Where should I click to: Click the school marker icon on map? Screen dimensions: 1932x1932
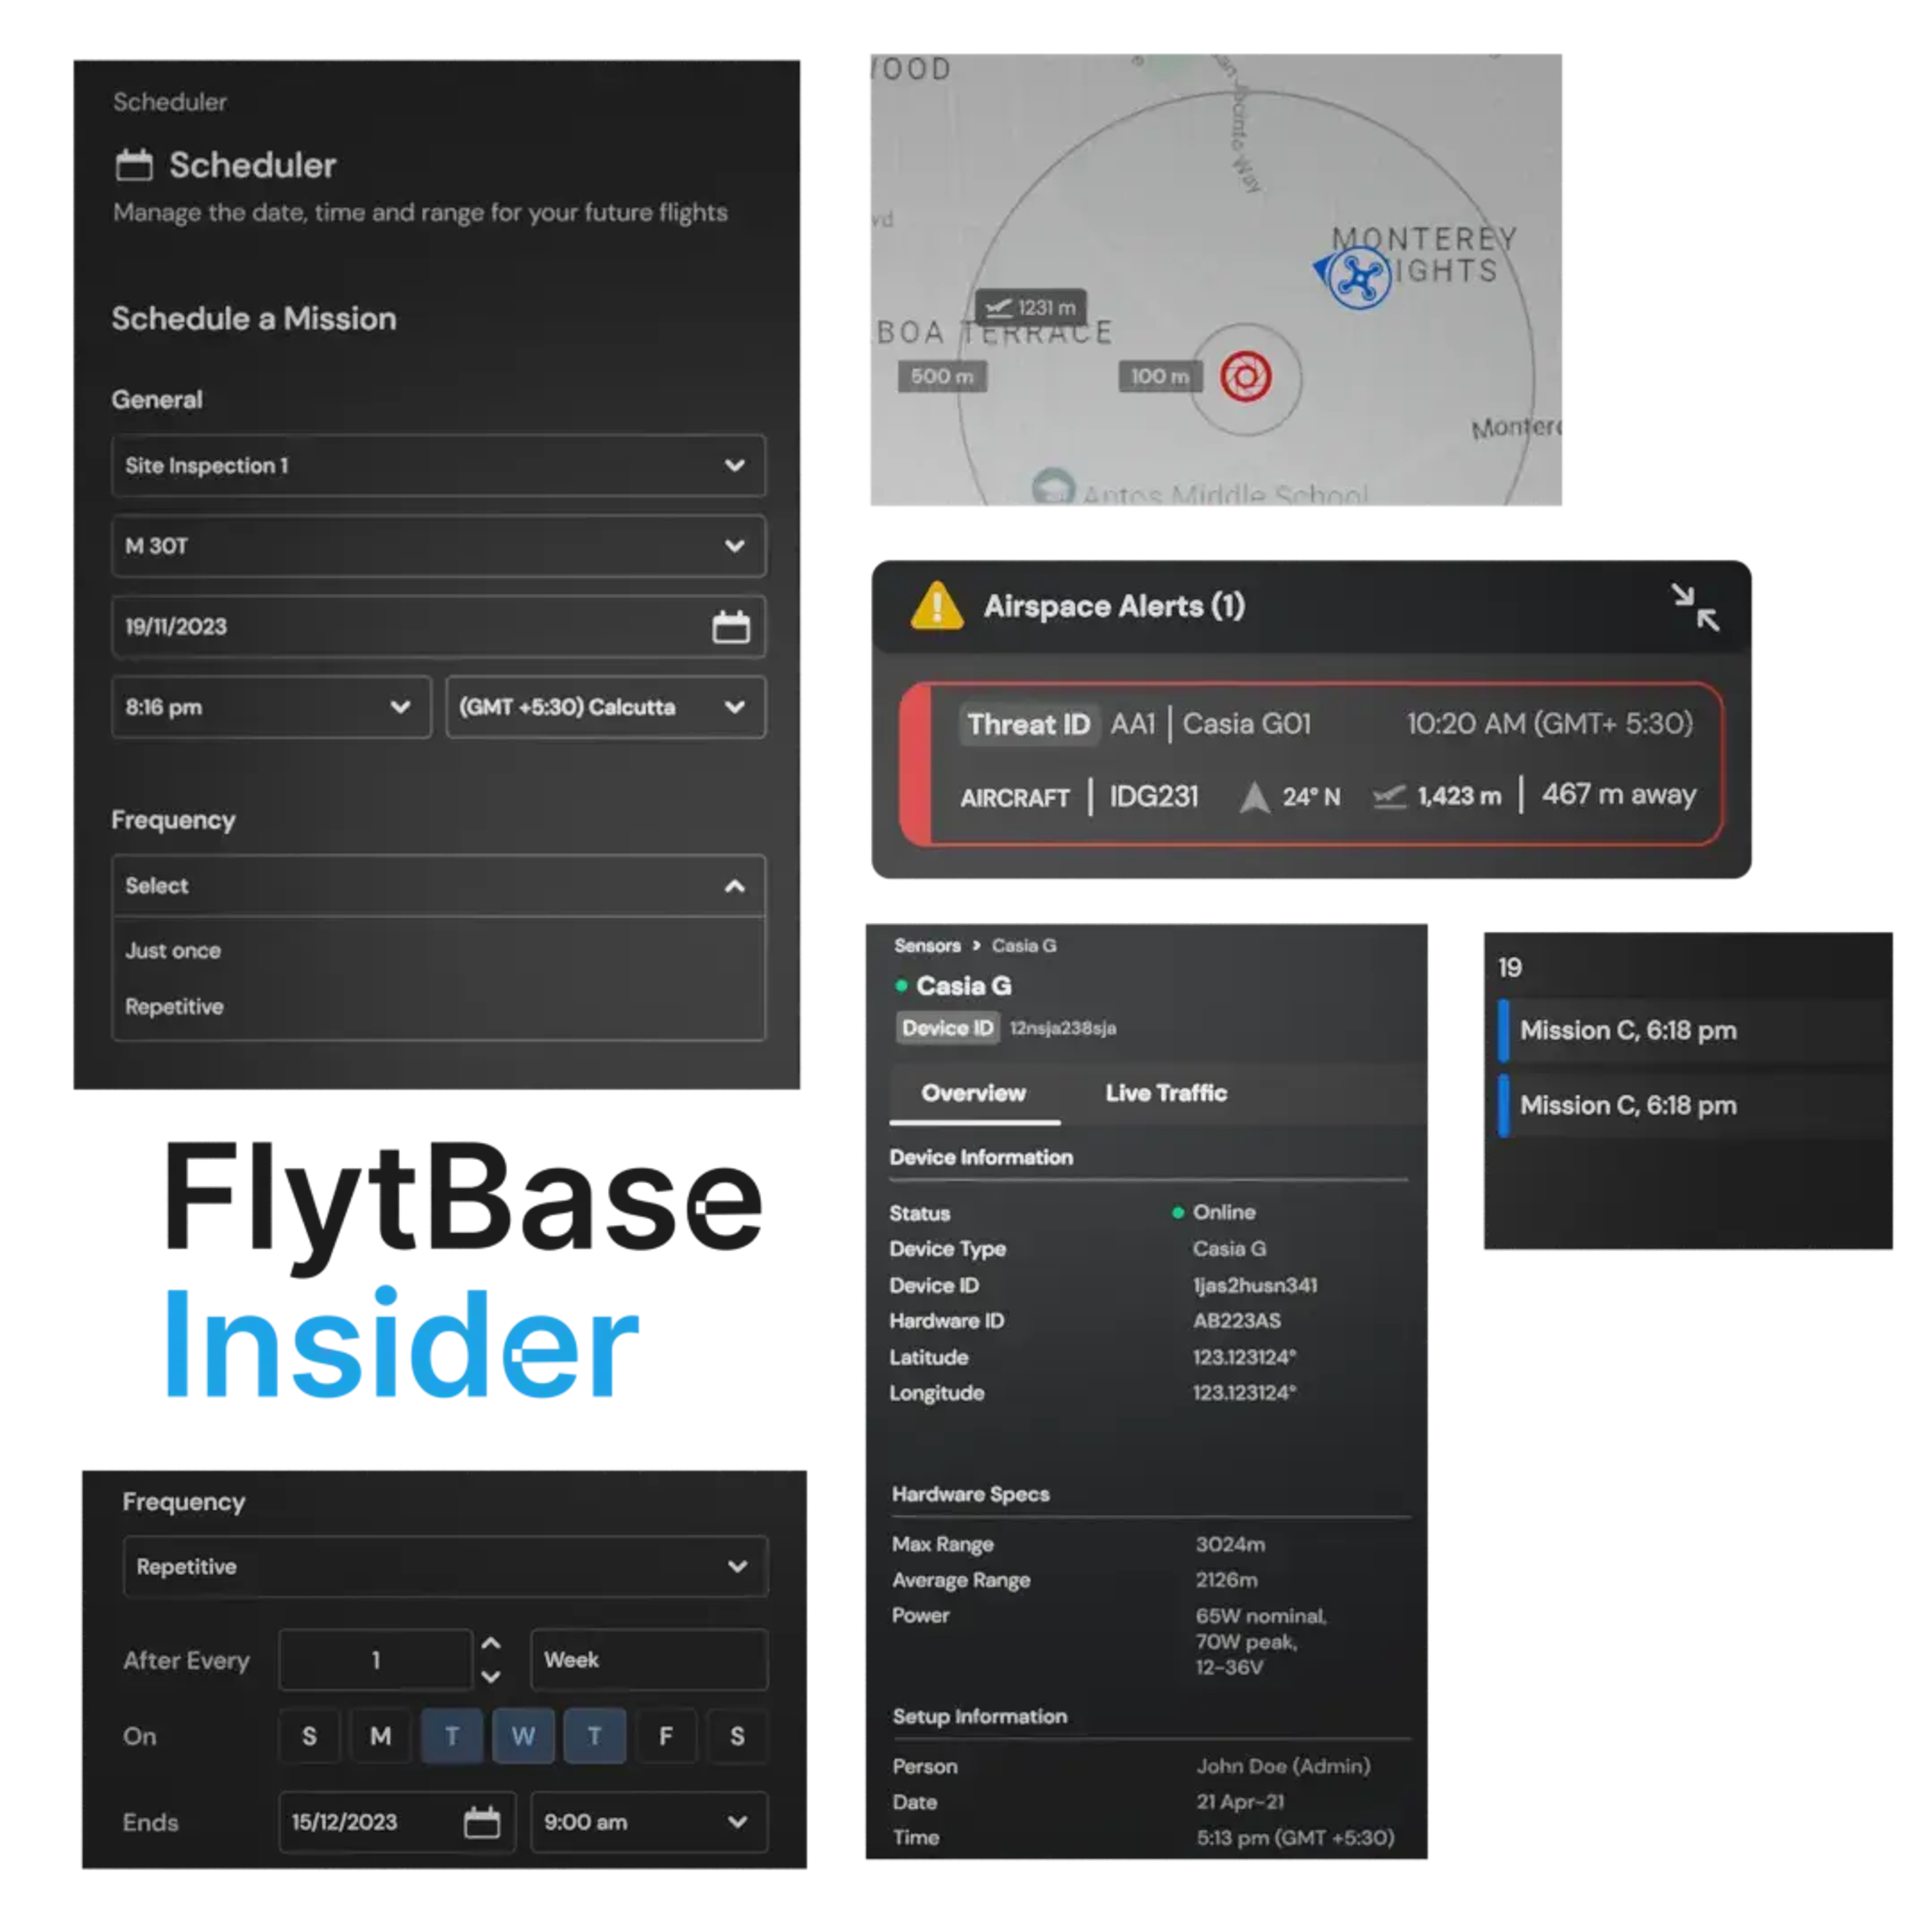1053,486
